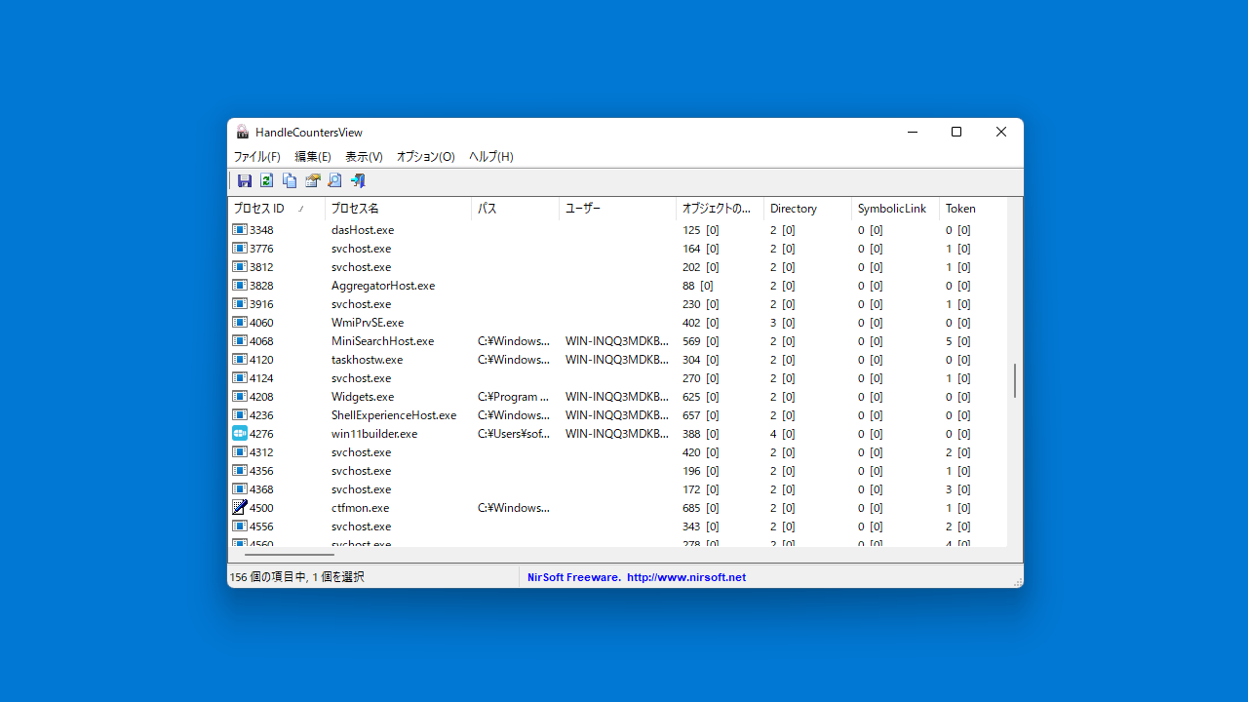Click the HandleCountersView title bar app icon

(x=243, y=132)
